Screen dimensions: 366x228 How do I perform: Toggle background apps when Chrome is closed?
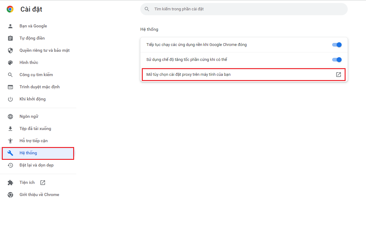click(337, 45)
